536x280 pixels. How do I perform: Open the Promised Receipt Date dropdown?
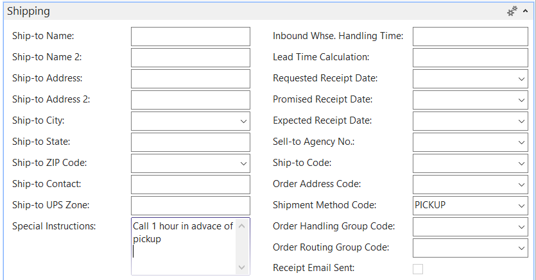[x=521, y=100]
